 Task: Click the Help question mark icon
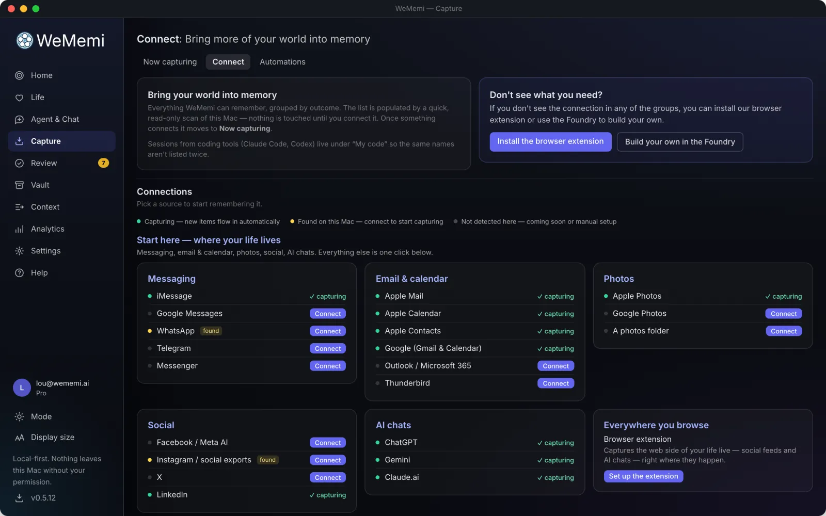pyautogui.click(x=19, y=273)
